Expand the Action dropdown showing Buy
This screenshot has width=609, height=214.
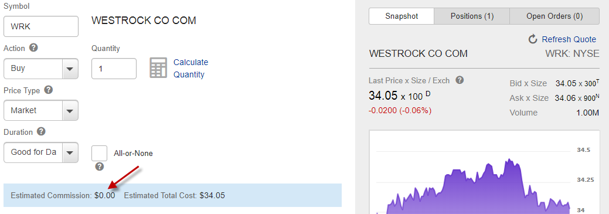click(41, 69)
